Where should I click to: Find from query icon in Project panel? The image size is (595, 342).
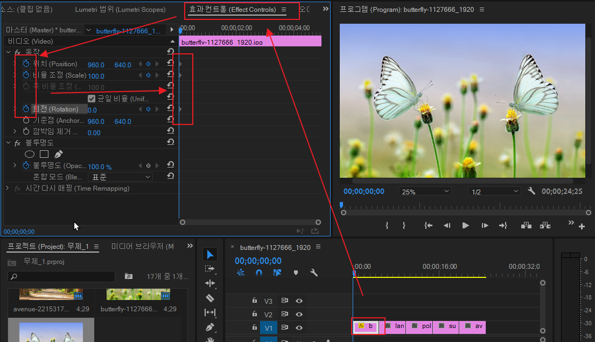pos(129,276)
